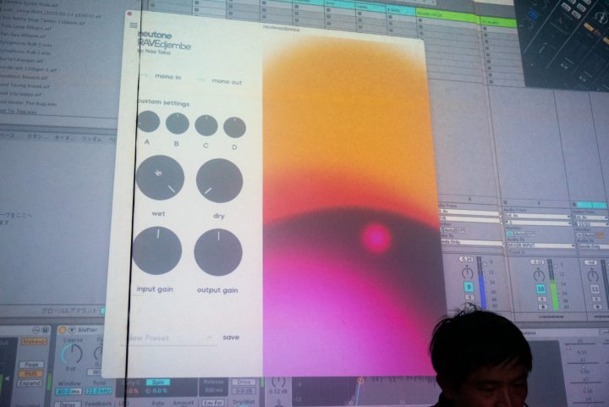
Task: Open the Neutone hamburger menu
Action: tap(134, 25)
